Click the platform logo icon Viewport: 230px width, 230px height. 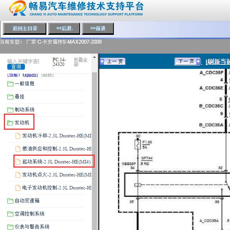point(18,8)
